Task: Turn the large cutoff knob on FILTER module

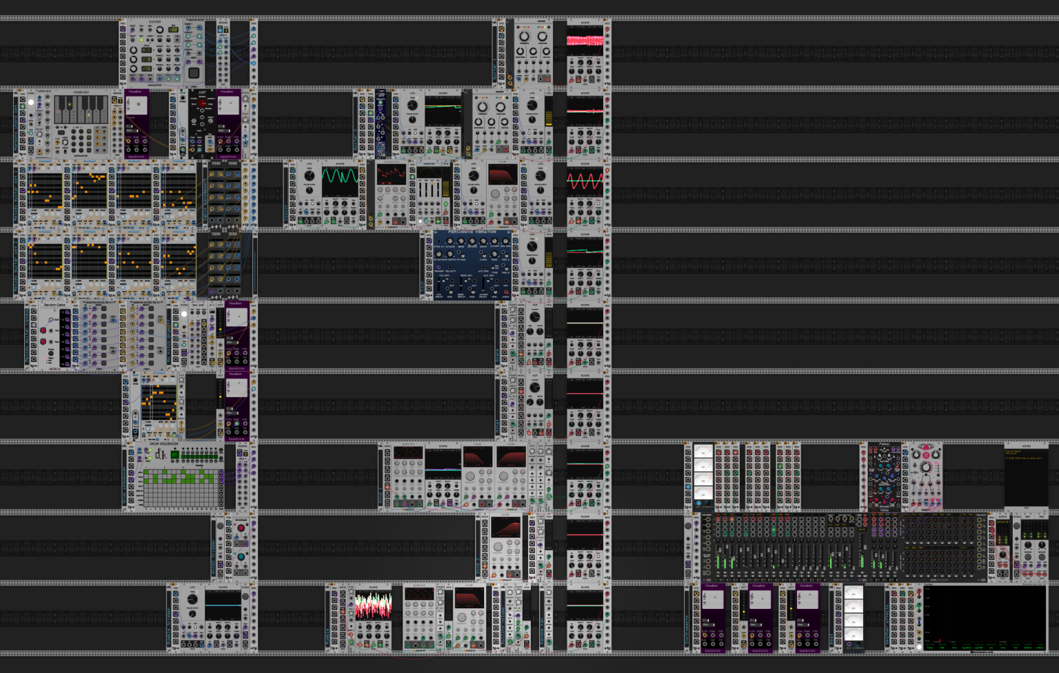Action: pyautogui.click(x=495, y=195)
